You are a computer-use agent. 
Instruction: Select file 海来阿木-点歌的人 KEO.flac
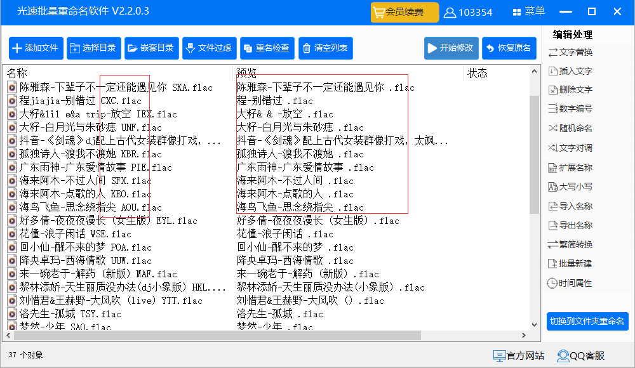86,194
